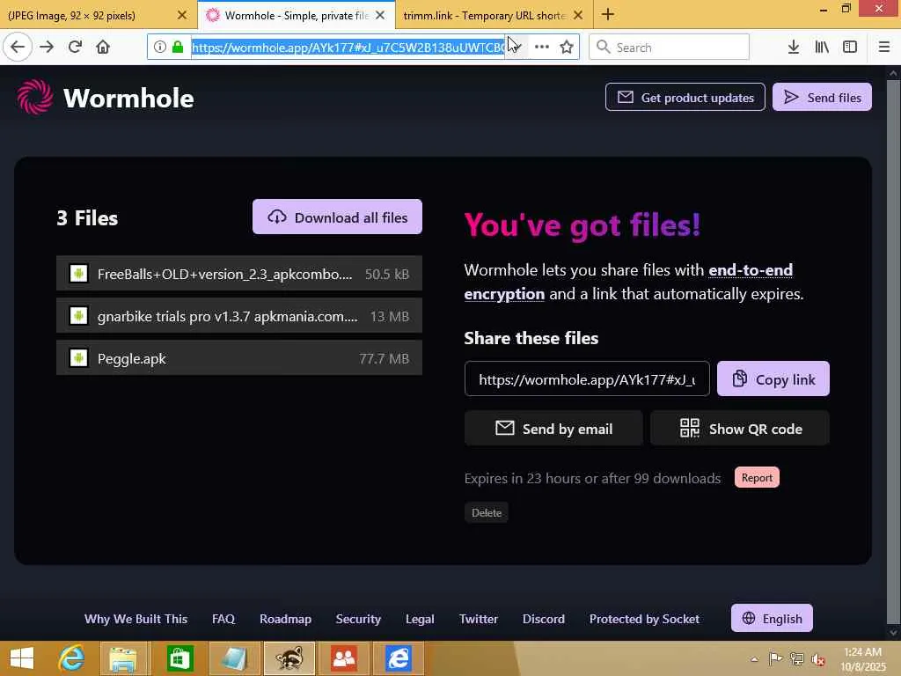
Task: Reload the current page
Action: tap(75, 47)
